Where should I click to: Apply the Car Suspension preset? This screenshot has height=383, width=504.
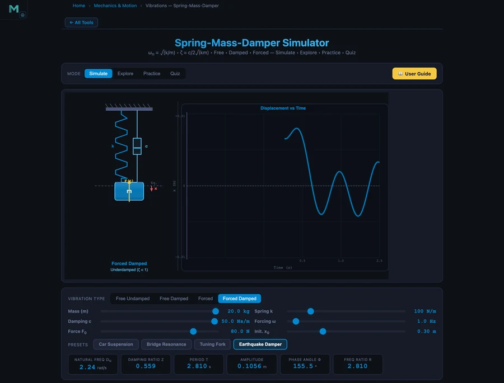tap(116, 344)
